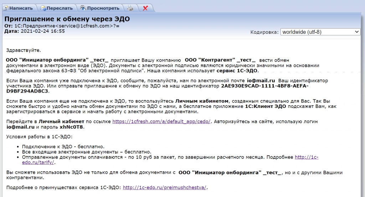Click bullet 'Подключение к ЭДО - бесплатно.'

pyautogui.click(x=63, y=147)
